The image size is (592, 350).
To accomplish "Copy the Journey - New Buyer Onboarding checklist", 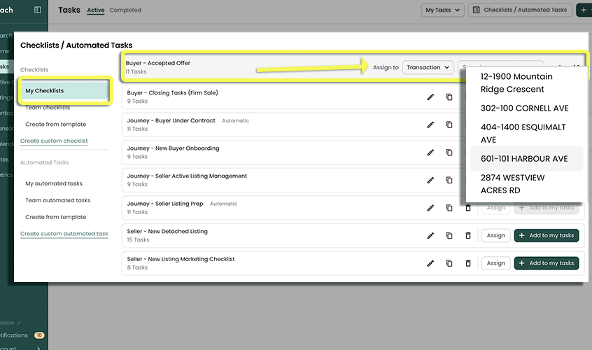I will (449, 153).
